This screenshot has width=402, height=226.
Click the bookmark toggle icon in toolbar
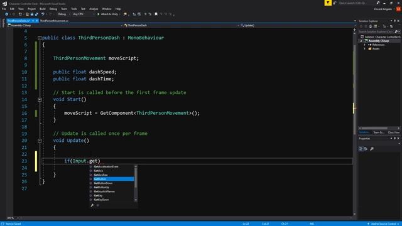coord(156,14)
